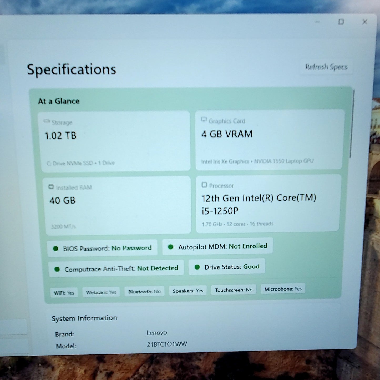Click the System Information heading
Image resolution: width=380 pixels, height=380 pixels.
click(x=84, y=318)
